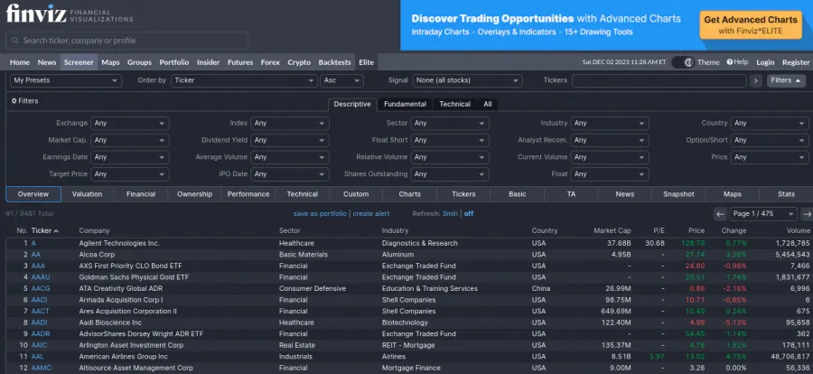Click the Tickers text field
The height and width of the screenshot is (374, 813).
[x=659, y=80]
